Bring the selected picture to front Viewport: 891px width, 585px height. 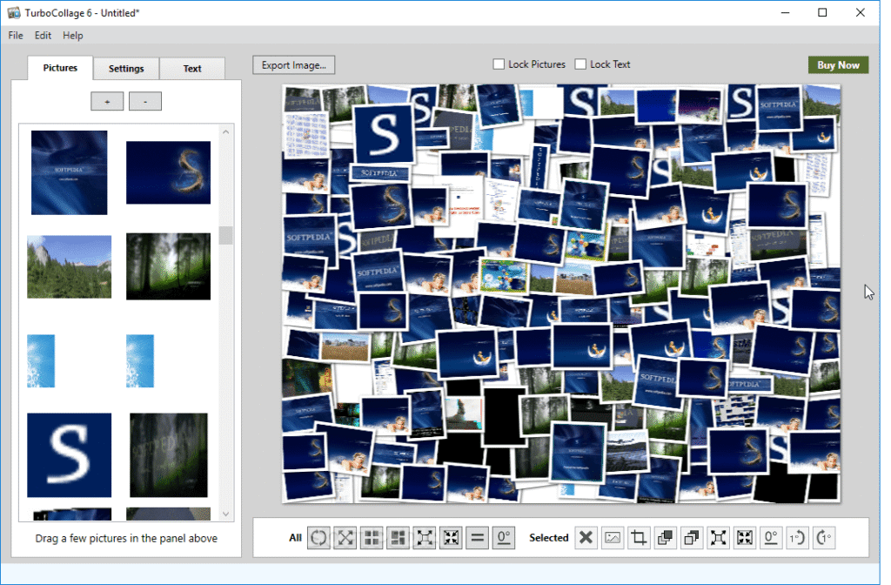666,538
